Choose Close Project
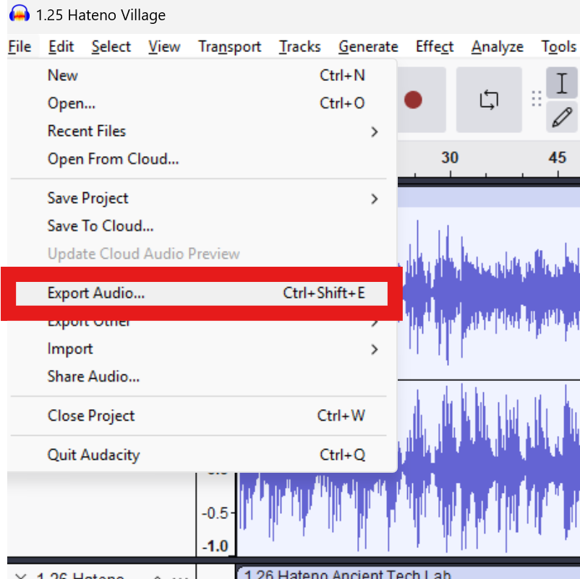Image resolution: width=580 pixels, height=579 pixels. [x=202, y=416]
